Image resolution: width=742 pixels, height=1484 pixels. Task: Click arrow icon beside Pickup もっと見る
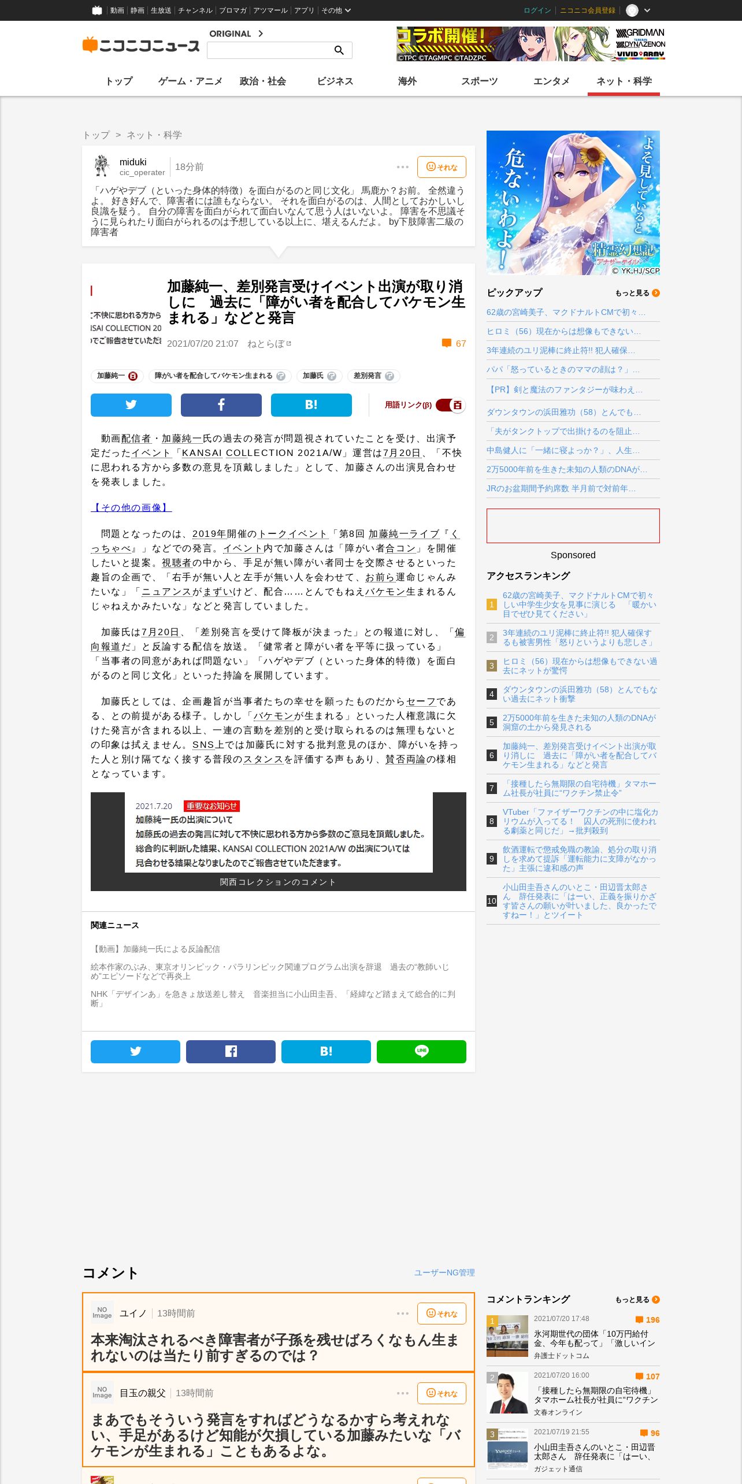click(x=656, y=293)
